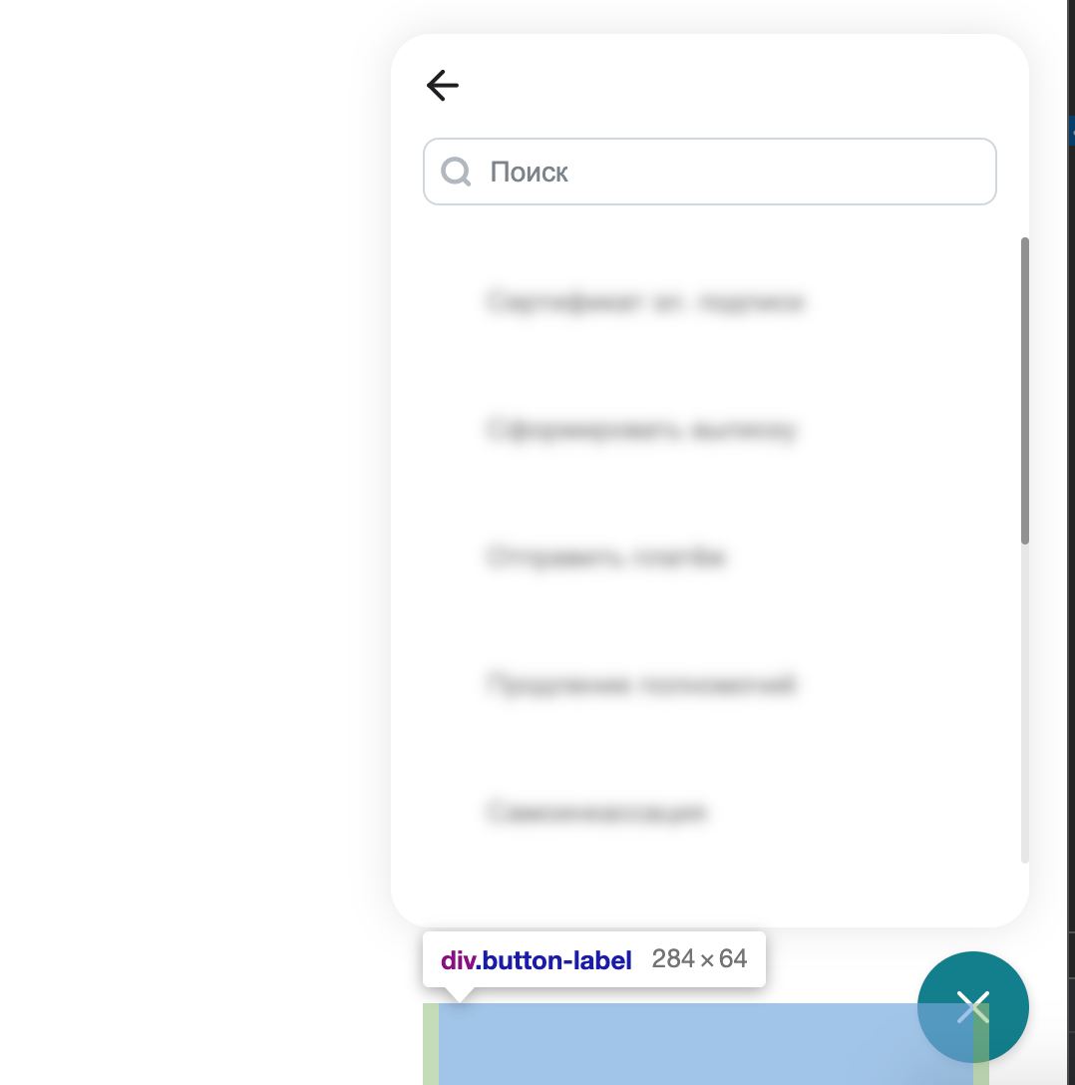
Task: Click the dark gray scrollbar thumb
Action: 1025,391
